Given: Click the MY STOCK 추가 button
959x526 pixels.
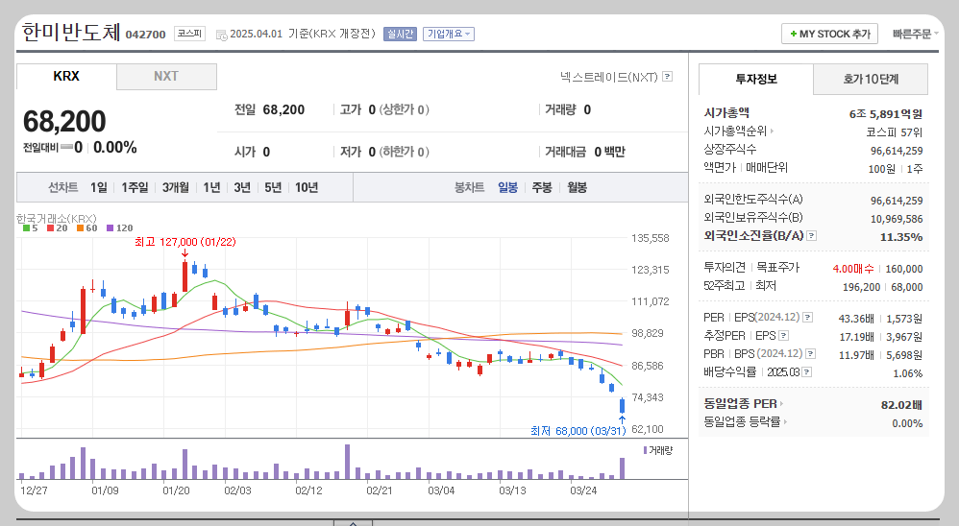Looking at the screenshot, I should (829, 34).
